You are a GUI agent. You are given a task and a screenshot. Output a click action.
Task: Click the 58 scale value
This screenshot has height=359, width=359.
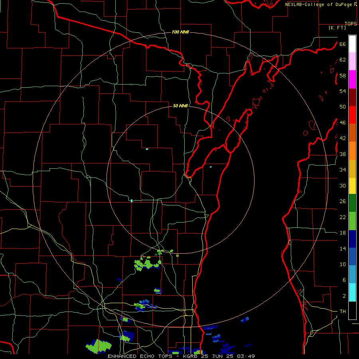pos(343,75)
